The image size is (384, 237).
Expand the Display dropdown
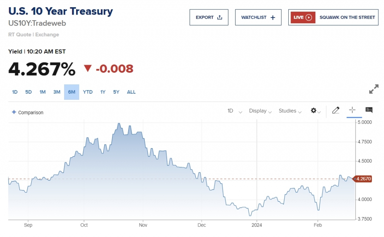(260, 111)
